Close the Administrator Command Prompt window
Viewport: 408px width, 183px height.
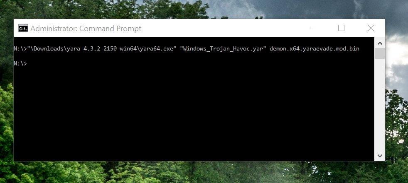[371, 28]
